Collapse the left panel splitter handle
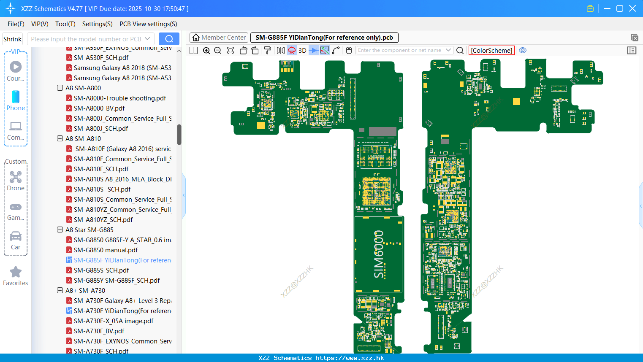 click(184, 195)
